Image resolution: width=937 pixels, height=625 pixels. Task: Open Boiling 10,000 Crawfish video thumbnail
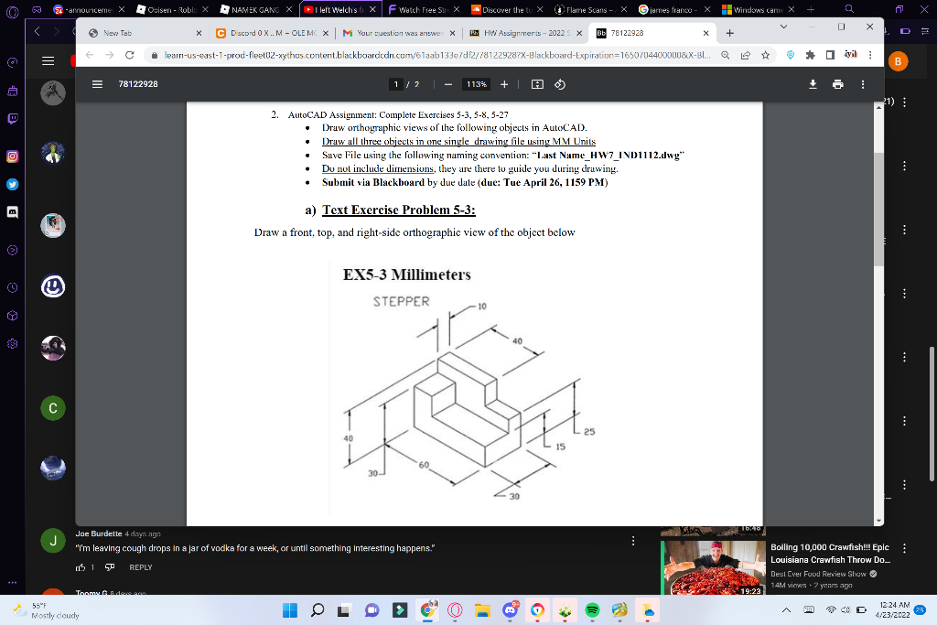coord(714,567)
